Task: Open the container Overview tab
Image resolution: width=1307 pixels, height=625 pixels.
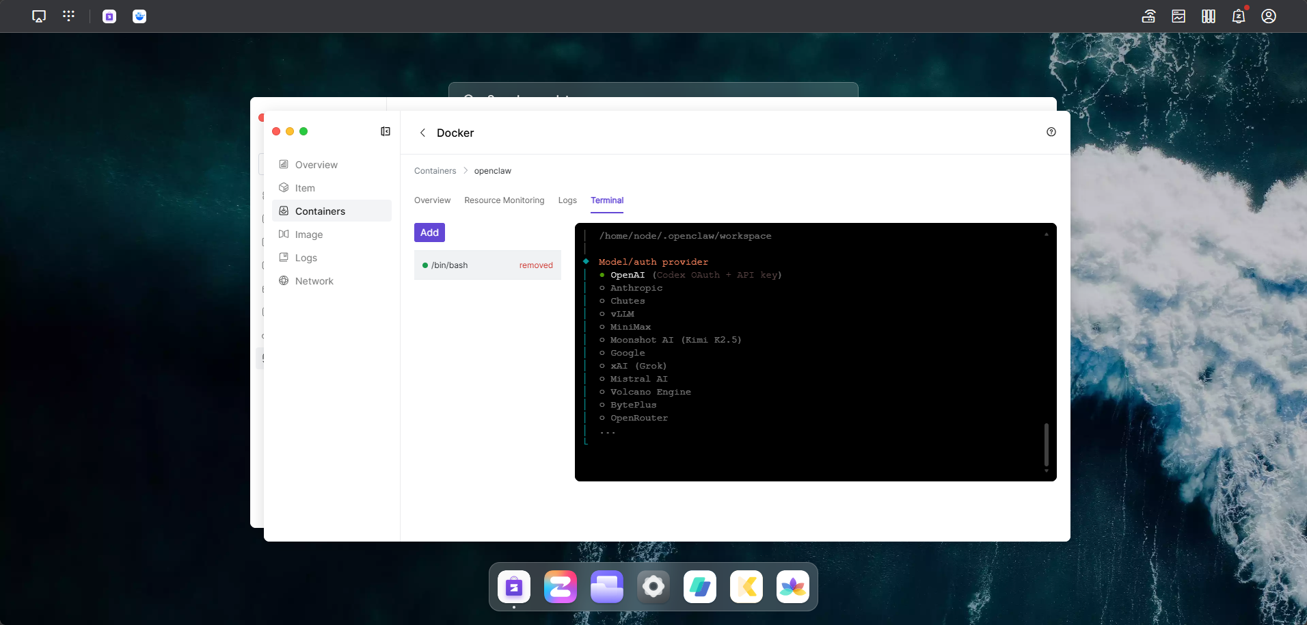Action: tap(432, 200)
